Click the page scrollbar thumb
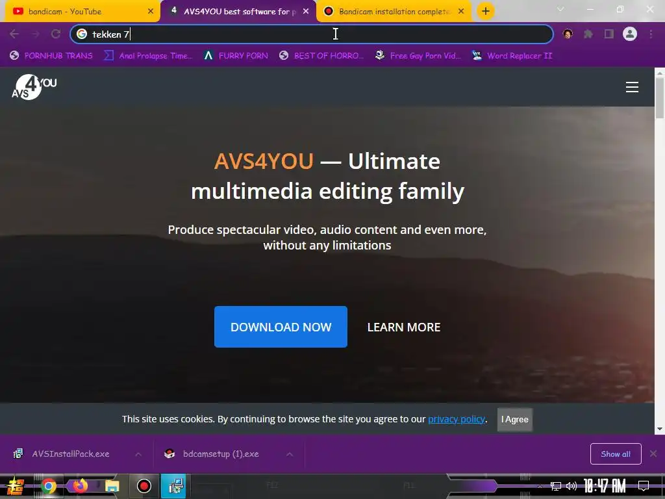The image size is (665, 499). point(660,99)
